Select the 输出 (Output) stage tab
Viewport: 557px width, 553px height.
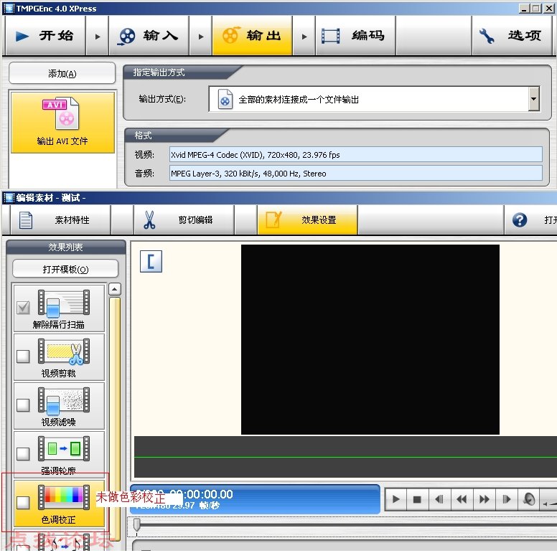(x=252, y=35)
